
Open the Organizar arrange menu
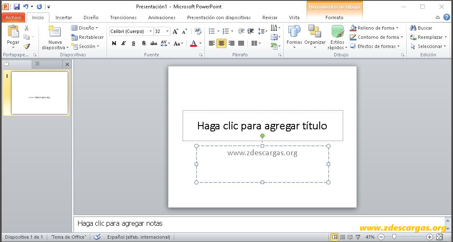(x=315, y=36)
